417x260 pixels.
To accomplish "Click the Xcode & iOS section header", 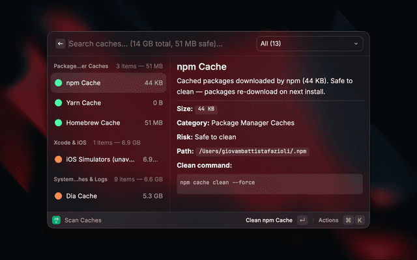I will (70, 142).
